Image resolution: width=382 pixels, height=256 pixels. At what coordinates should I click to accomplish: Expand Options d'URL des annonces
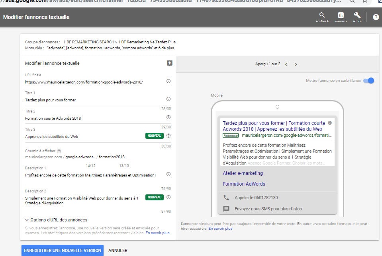point(56,220)
